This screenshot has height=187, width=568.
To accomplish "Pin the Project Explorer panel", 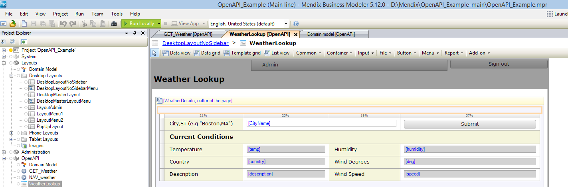I will [x=135, y=33].
